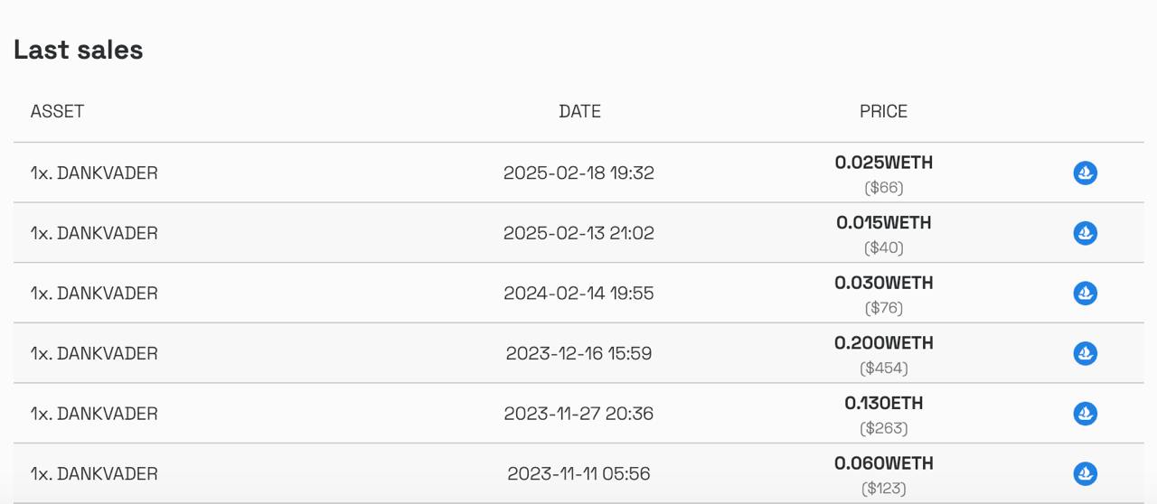This screenshot has height=504, width=1157.
Task: Select DANKVADER asset sold 2023-11-27
Action: 94,414
